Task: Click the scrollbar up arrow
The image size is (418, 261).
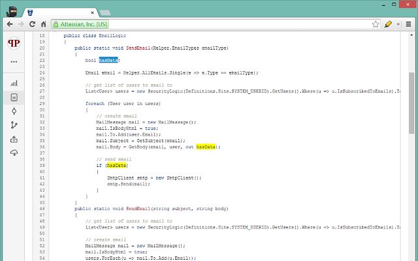Action: tap(411, 35)
